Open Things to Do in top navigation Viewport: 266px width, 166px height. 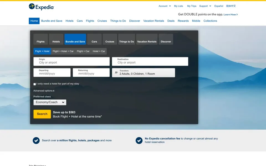pos(118,21)
